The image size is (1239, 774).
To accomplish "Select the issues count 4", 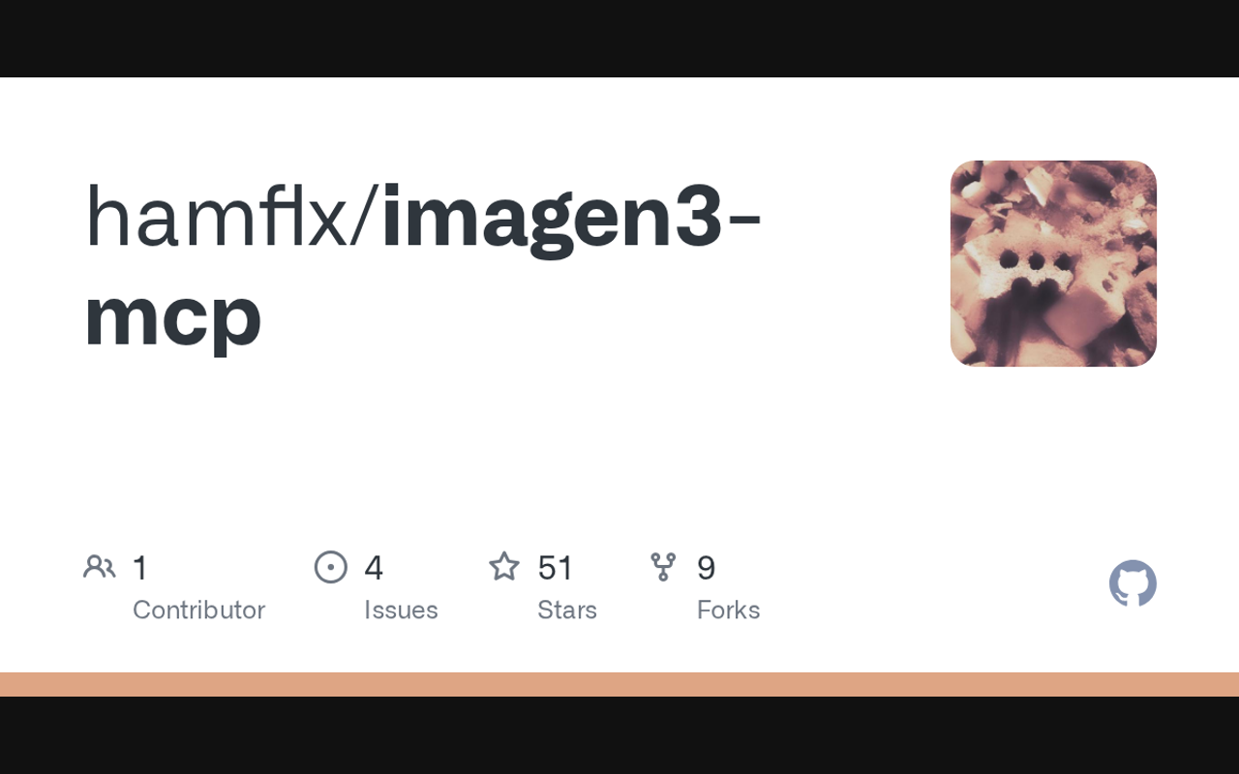I will [374, 568].
